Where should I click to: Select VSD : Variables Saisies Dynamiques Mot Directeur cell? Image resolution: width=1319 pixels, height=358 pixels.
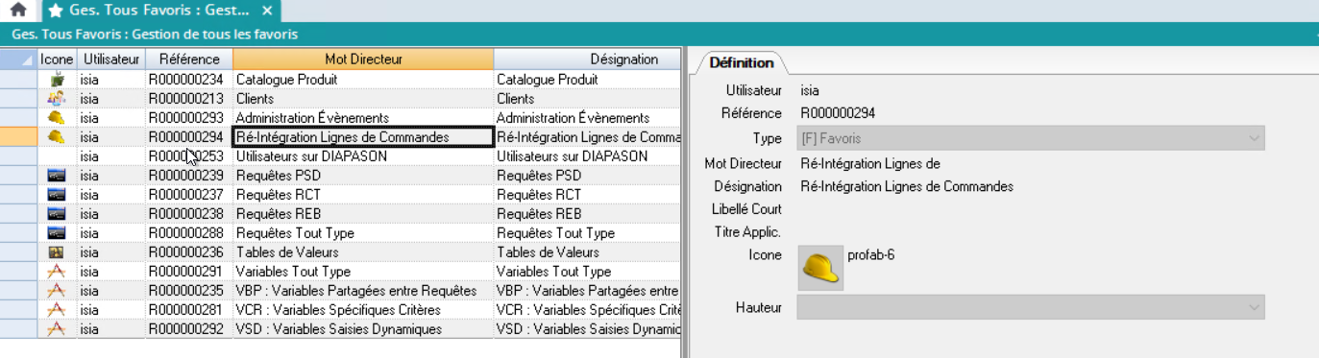click(x=363, y=329)
